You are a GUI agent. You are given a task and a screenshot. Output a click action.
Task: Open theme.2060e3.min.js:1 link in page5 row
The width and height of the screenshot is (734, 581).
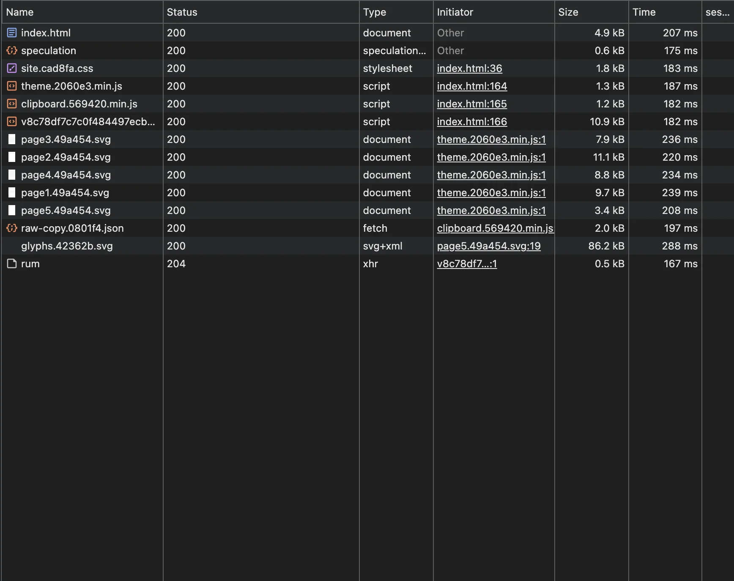point(491,210)
